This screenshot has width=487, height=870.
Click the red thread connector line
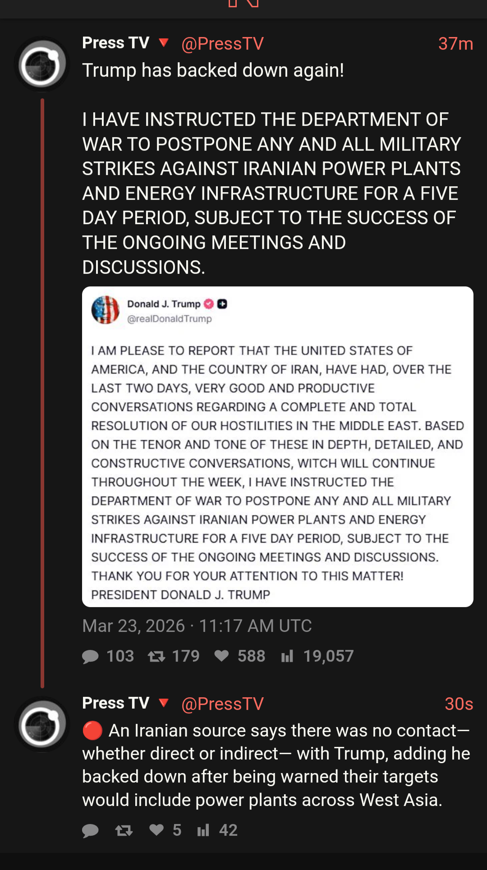click(42, 392)
